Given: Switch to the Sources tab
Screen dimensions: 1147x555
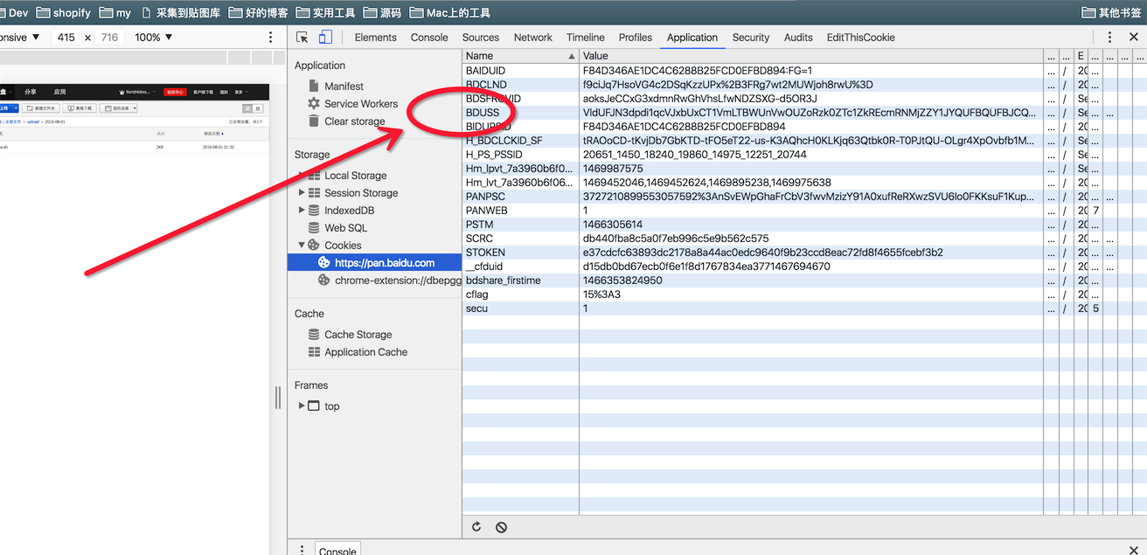Looking at the screenshot, I should click(481, 38).
